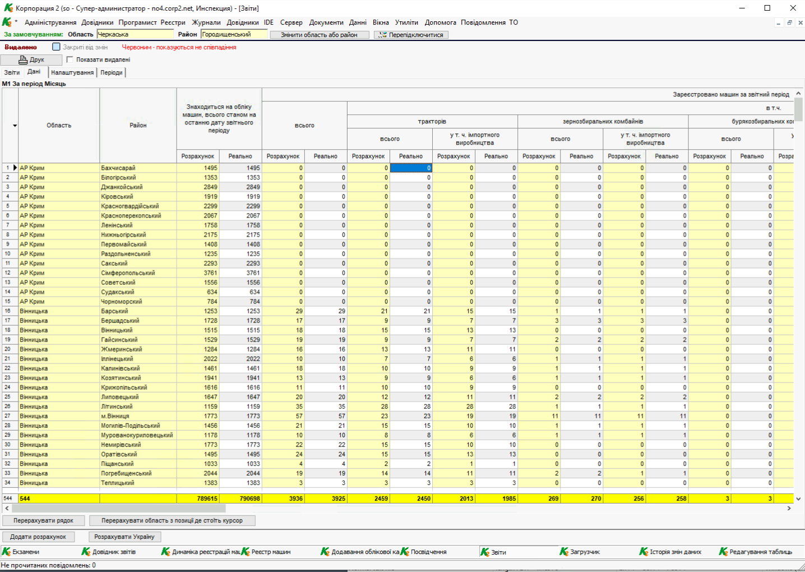Viewport: 805px width, 572px height.
Task: Click Перерахувати рядок button
Action: [x=45, y=520]
